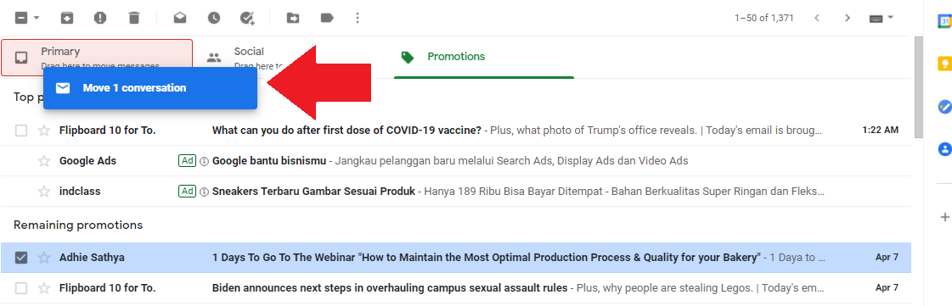Open email "What can you do after first dose"

point(346,131)
